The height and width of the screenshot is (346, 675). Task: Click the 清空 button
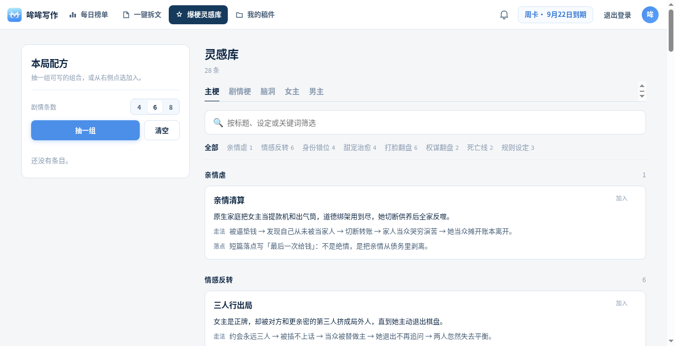tap(162, 130)
